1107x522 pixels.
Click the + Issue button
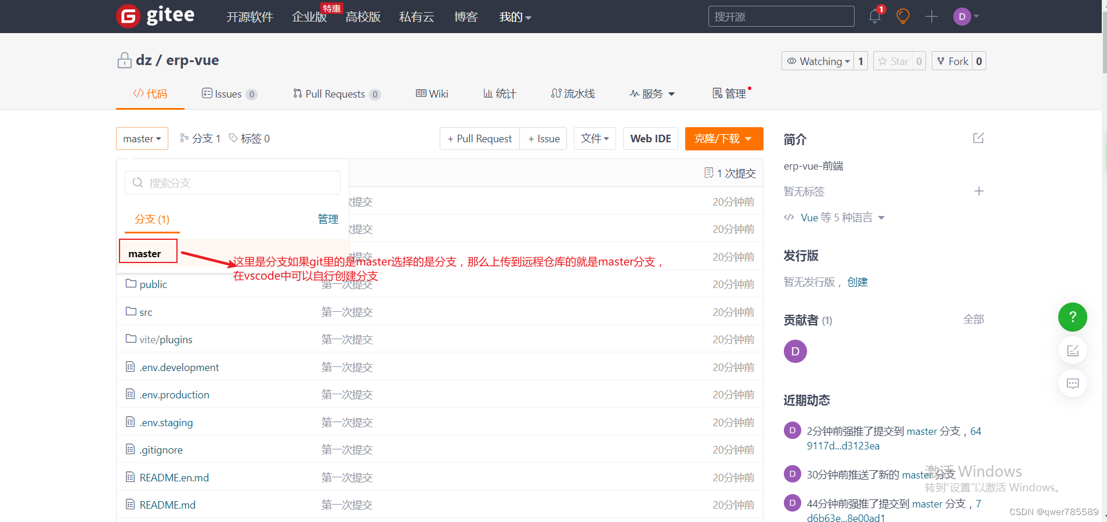544,138
